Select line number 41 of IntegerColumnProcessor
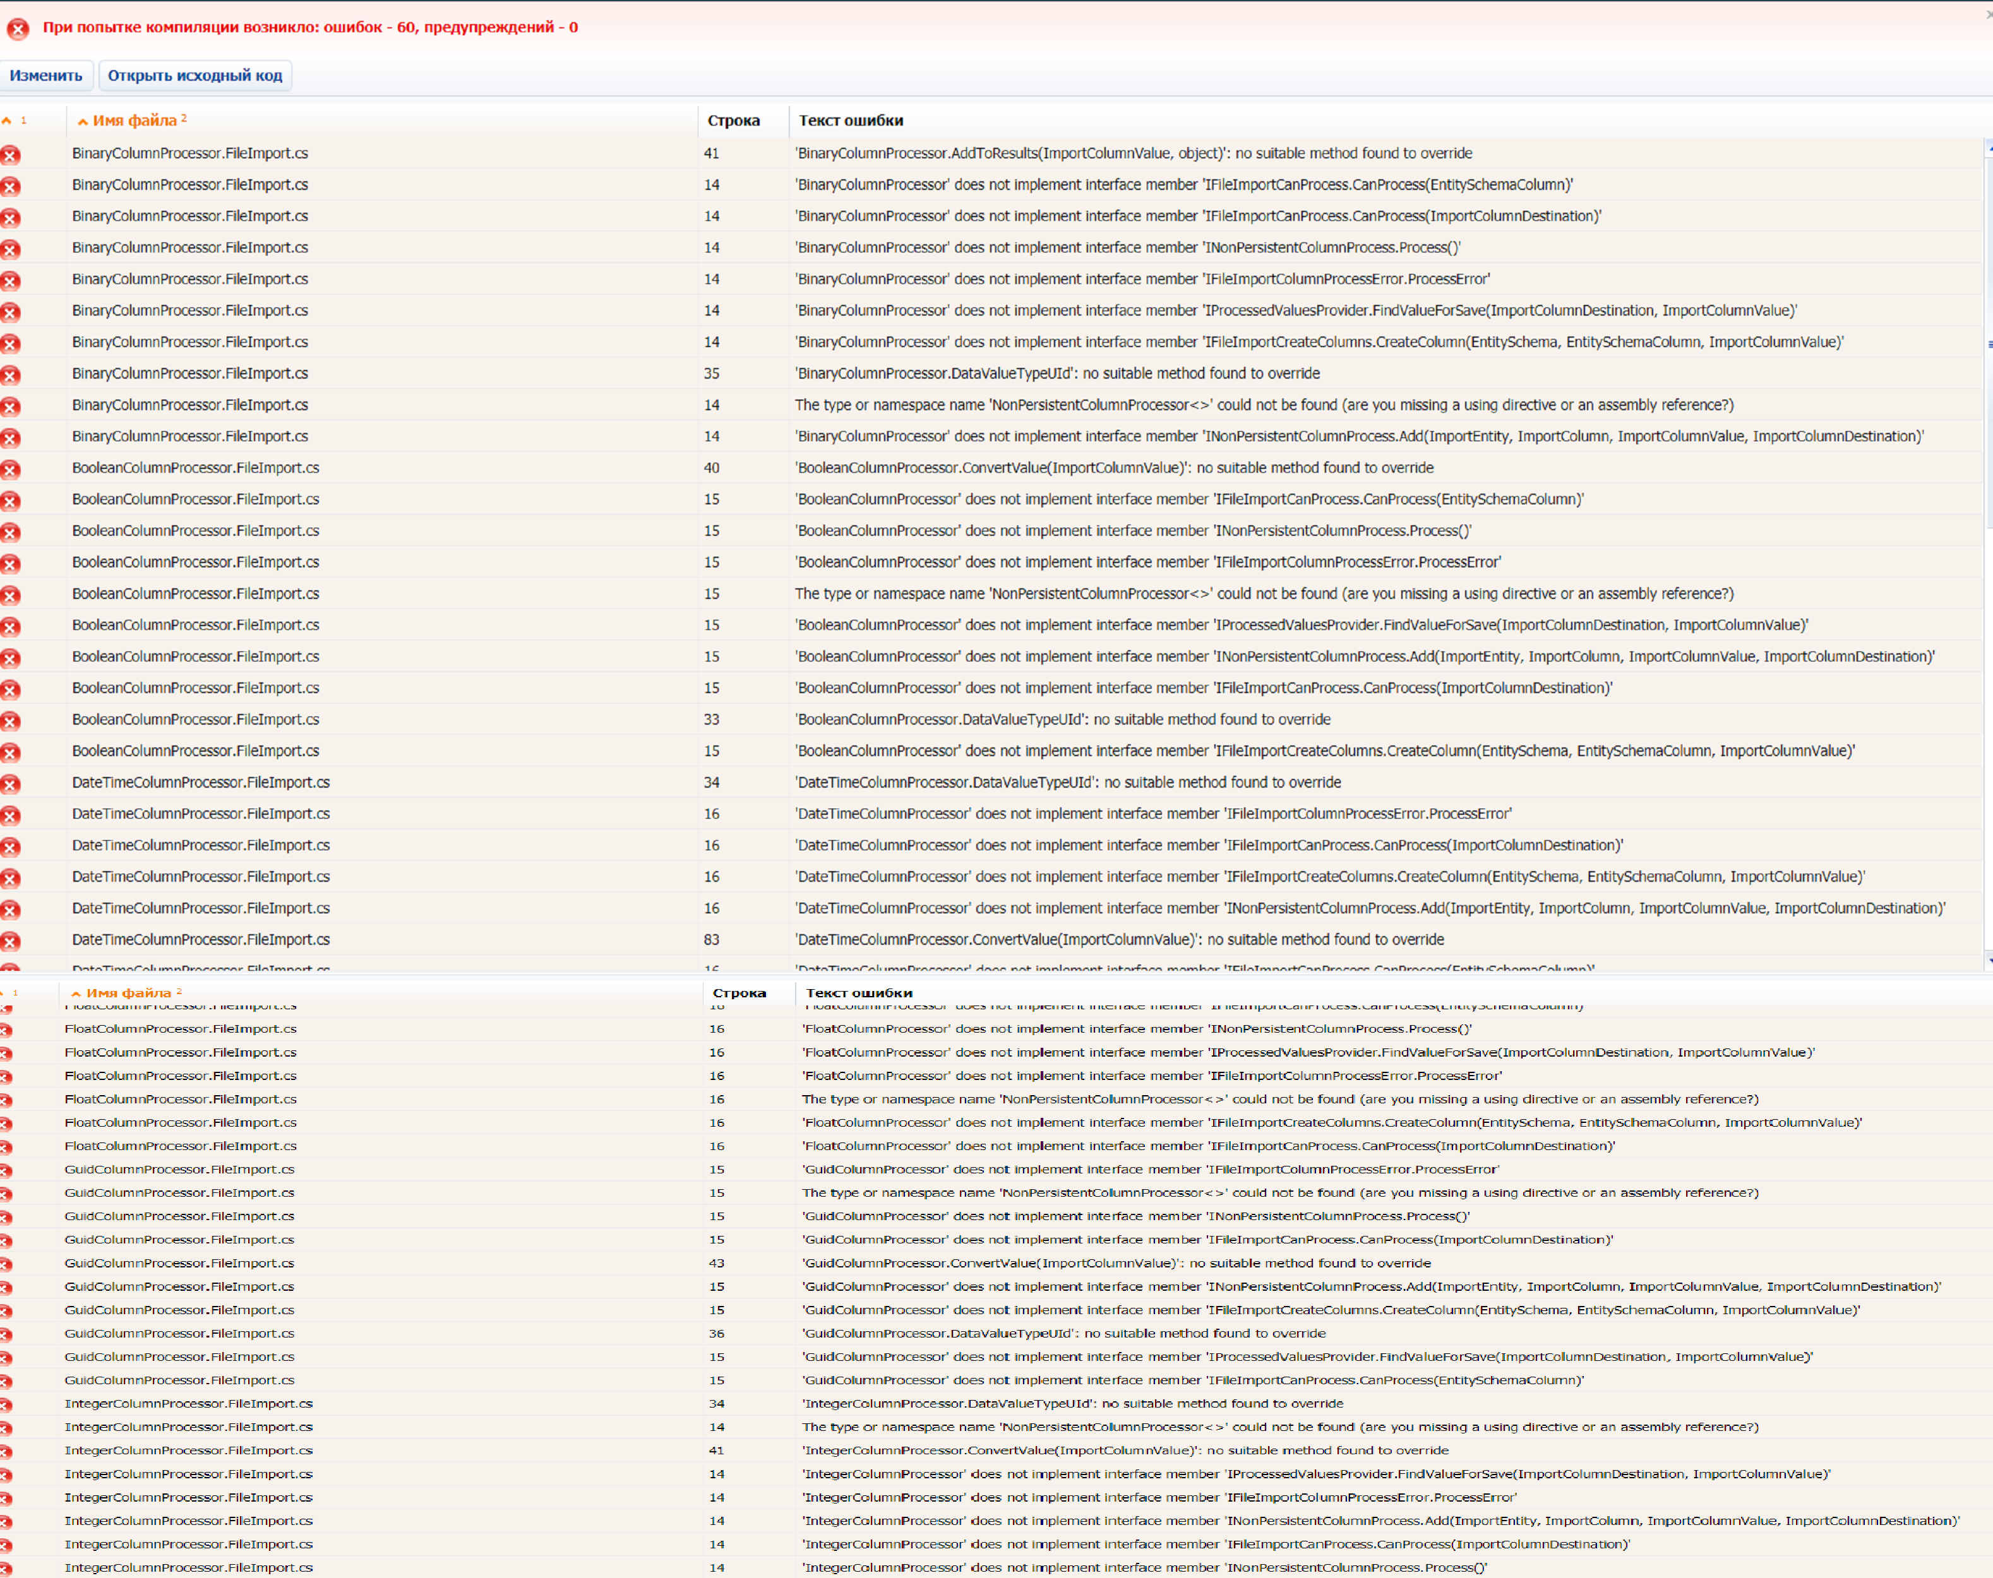This screenshot has height=1578, width=1993. coord(716,1450)
